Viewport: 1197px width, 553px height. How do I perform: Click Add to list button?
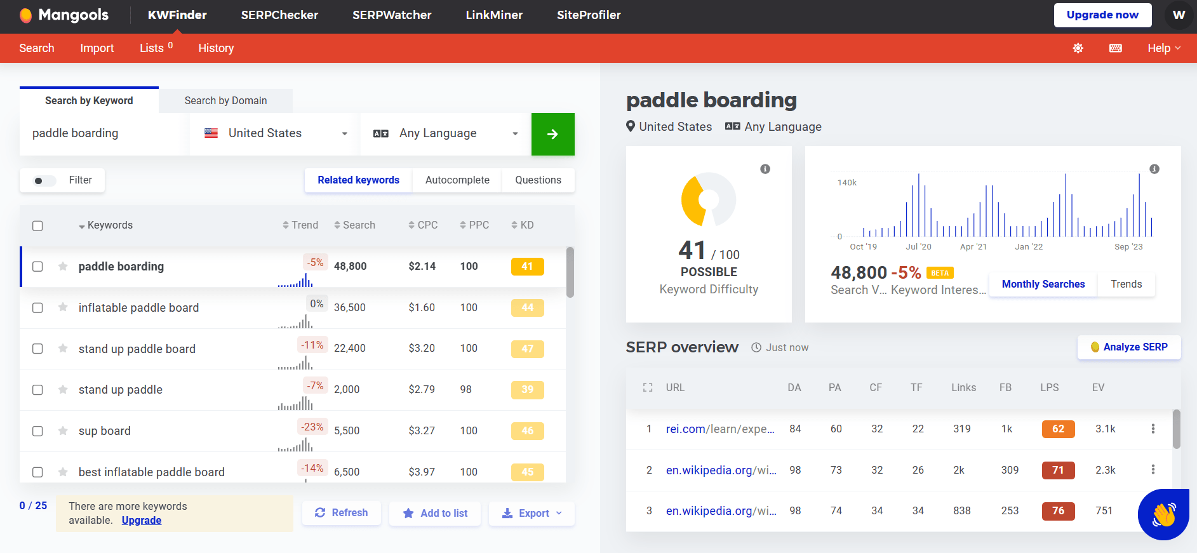coord(435,513)
